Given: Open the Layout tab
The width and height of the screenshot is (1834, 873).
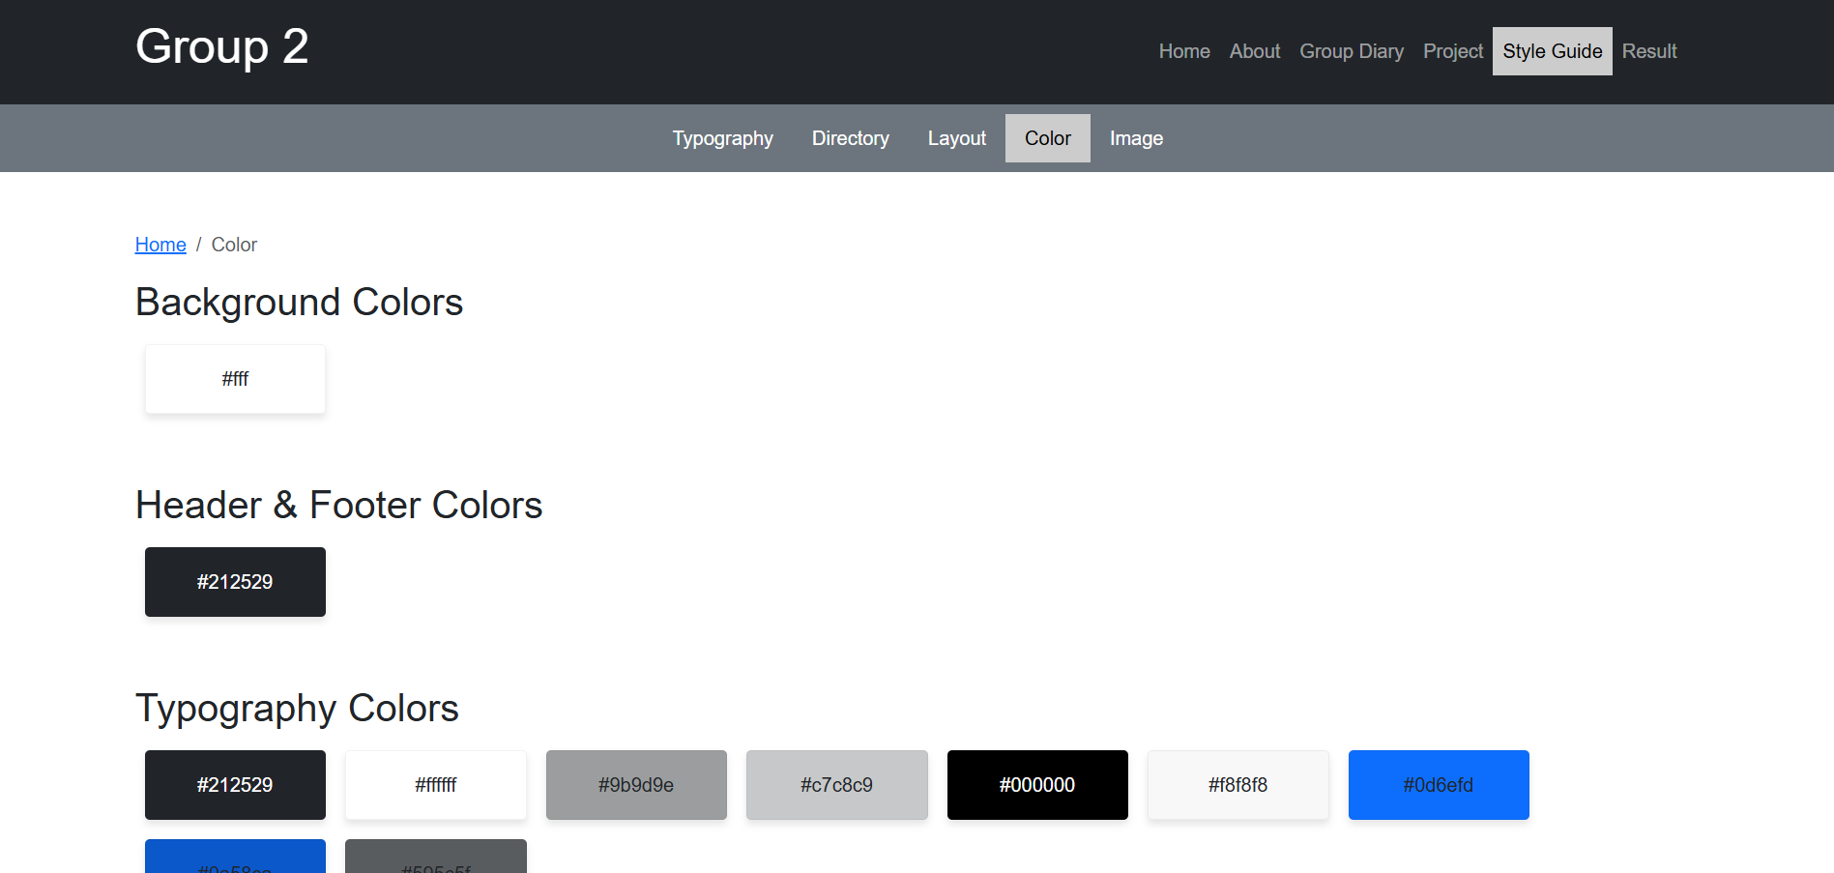Looking at the screenshot, I should tap(956, 138).
